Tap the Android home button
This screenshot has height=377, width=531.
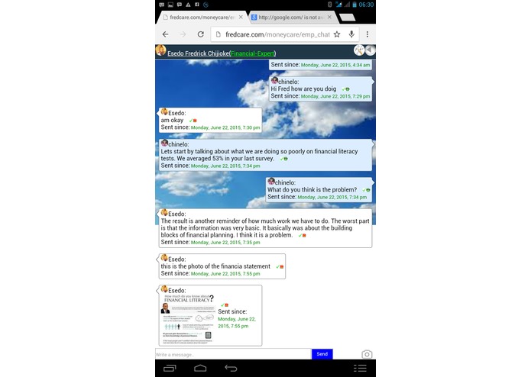200,368
